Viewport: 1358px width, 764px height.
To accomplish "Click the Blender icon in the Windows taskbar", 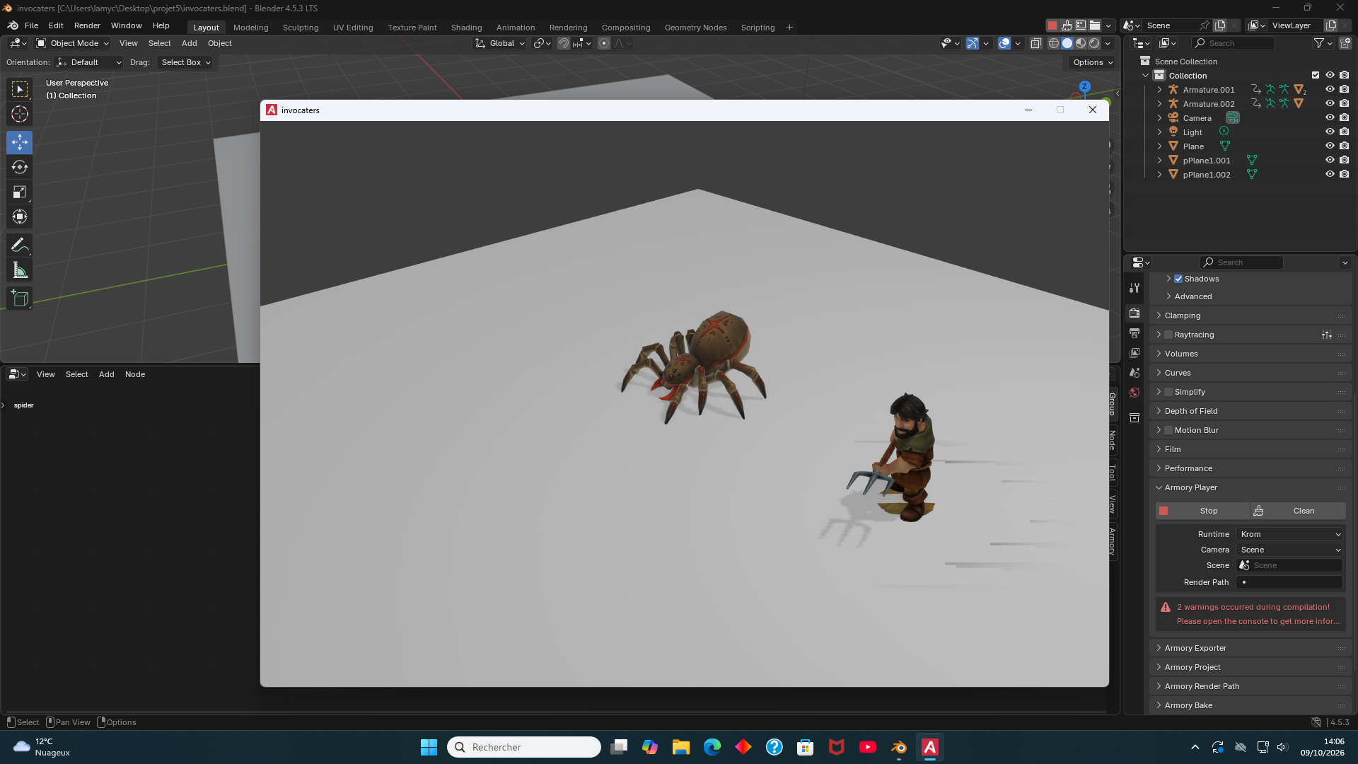I will click(x=899, y=747).
